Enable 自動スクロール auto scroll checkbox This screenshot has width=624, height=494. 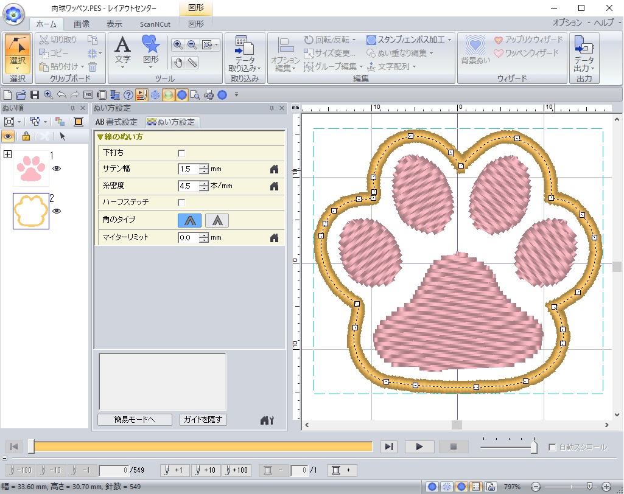pyautogui.click(x=552, y=447)
